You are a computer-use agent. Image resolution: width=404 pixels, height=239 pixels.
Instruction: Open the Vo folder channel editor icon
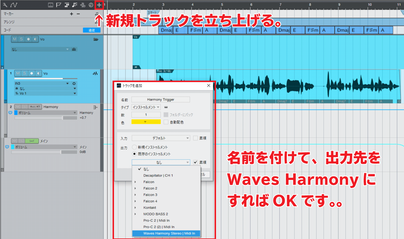[x=74, y=49]
